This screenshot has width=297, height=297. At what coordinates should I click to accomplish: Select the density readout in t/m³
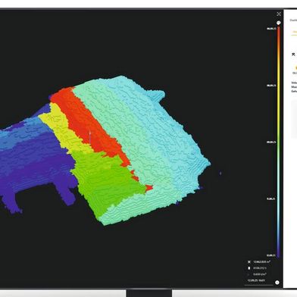260,274
